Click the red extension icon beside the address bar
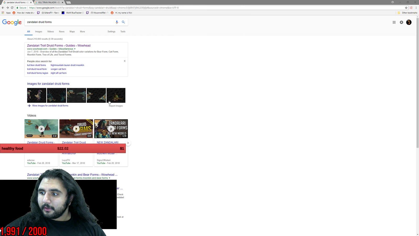 click(x=411, y=8)
